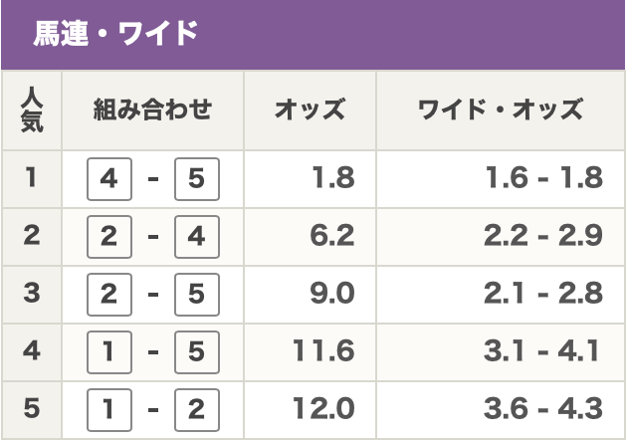Select the wide odds 3.1 - 4.1
The height and width of the screenshot is (440, 626).
pyautogui.click(x=543, y=352)
